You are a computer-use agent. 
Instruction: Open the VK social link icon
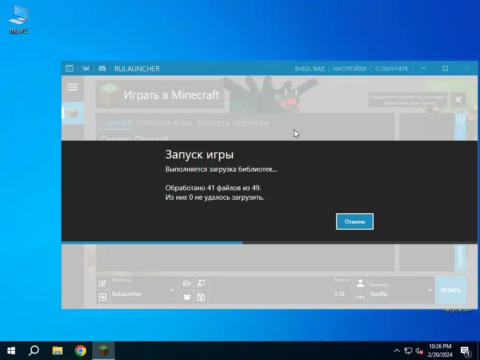(86, 68)
